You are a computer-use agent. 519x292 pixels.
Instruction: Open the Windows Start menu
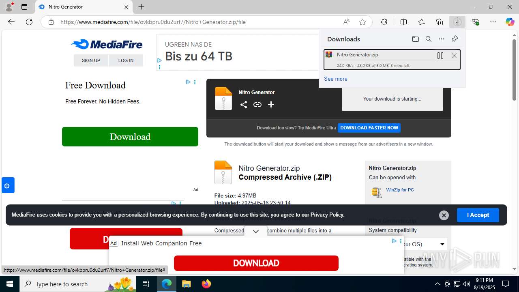click(x=10, y=284)
